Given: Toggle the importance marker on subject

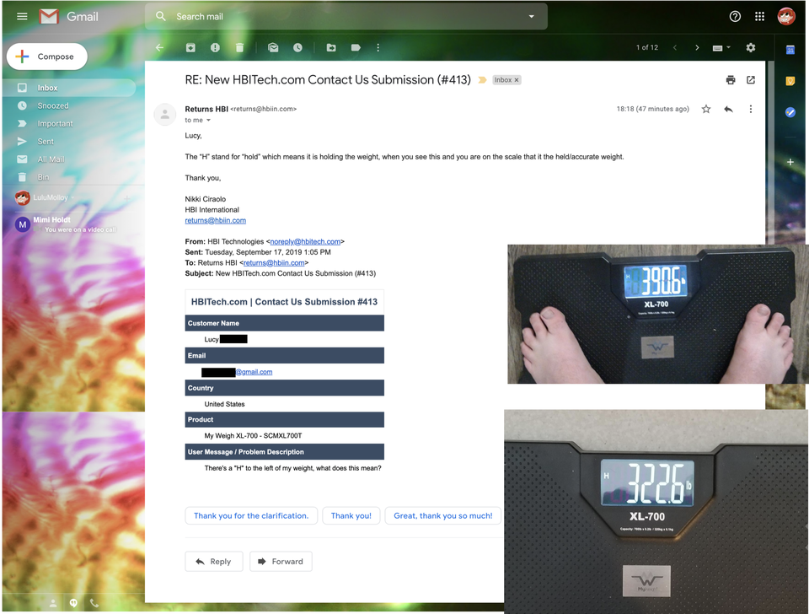Looking at the screenshot, I should coord(482,80).
